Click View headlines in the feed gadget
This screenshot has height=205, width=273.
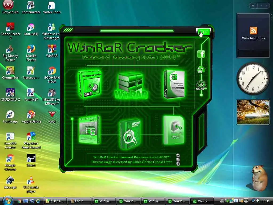pyautogui.click(x=253, y=38)
